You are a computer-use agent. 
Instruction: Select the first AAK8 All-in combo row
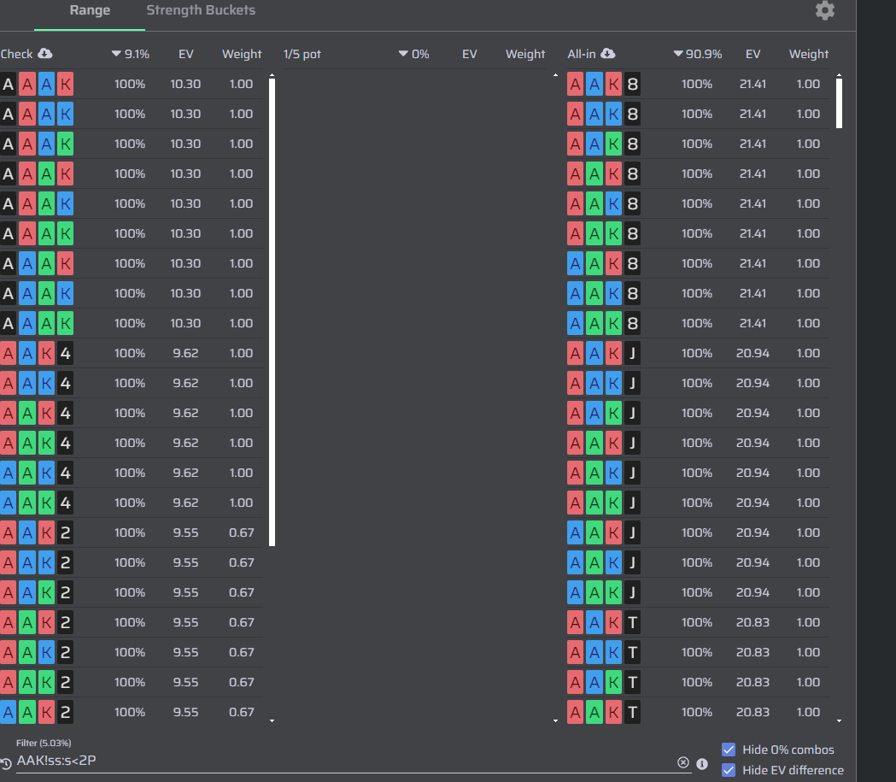pos(699,84)
